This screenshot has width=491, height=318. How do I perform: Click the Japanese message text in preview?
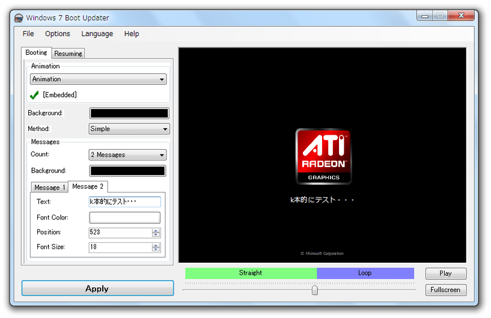point(322,200)
